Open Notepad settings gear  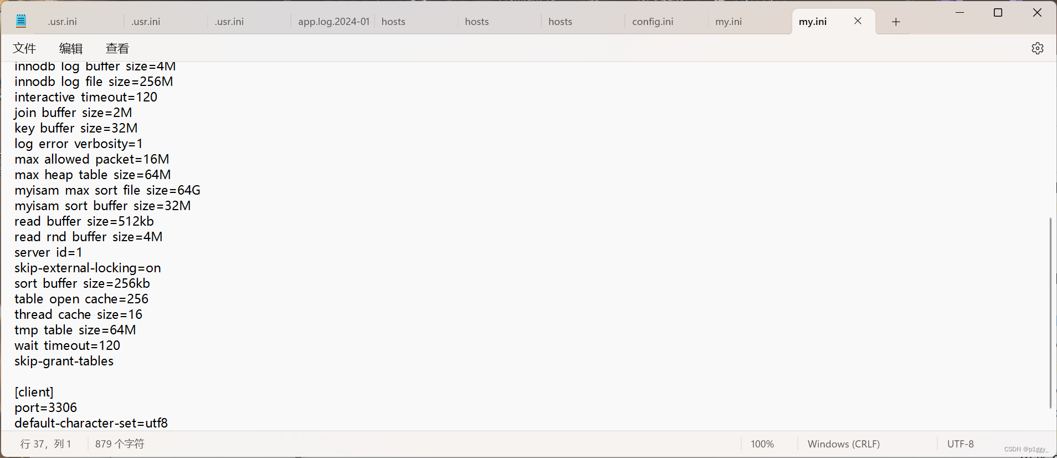coord(1038,48)
